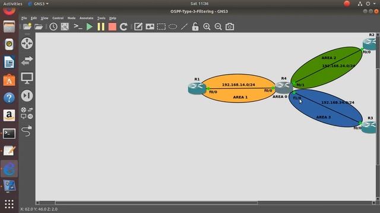This screenshot has height=213, width=380.
Task: Add a note with the edit icon
Action: 138,27
